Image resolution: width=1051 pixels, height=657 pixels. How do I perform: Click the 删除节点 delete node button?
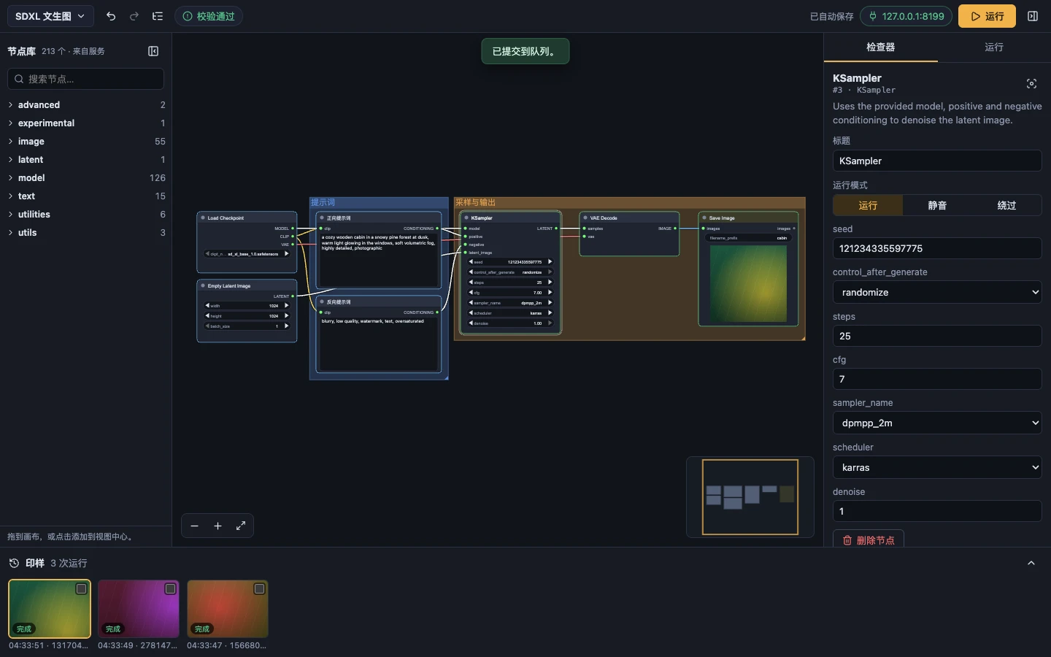pos(869,539)
